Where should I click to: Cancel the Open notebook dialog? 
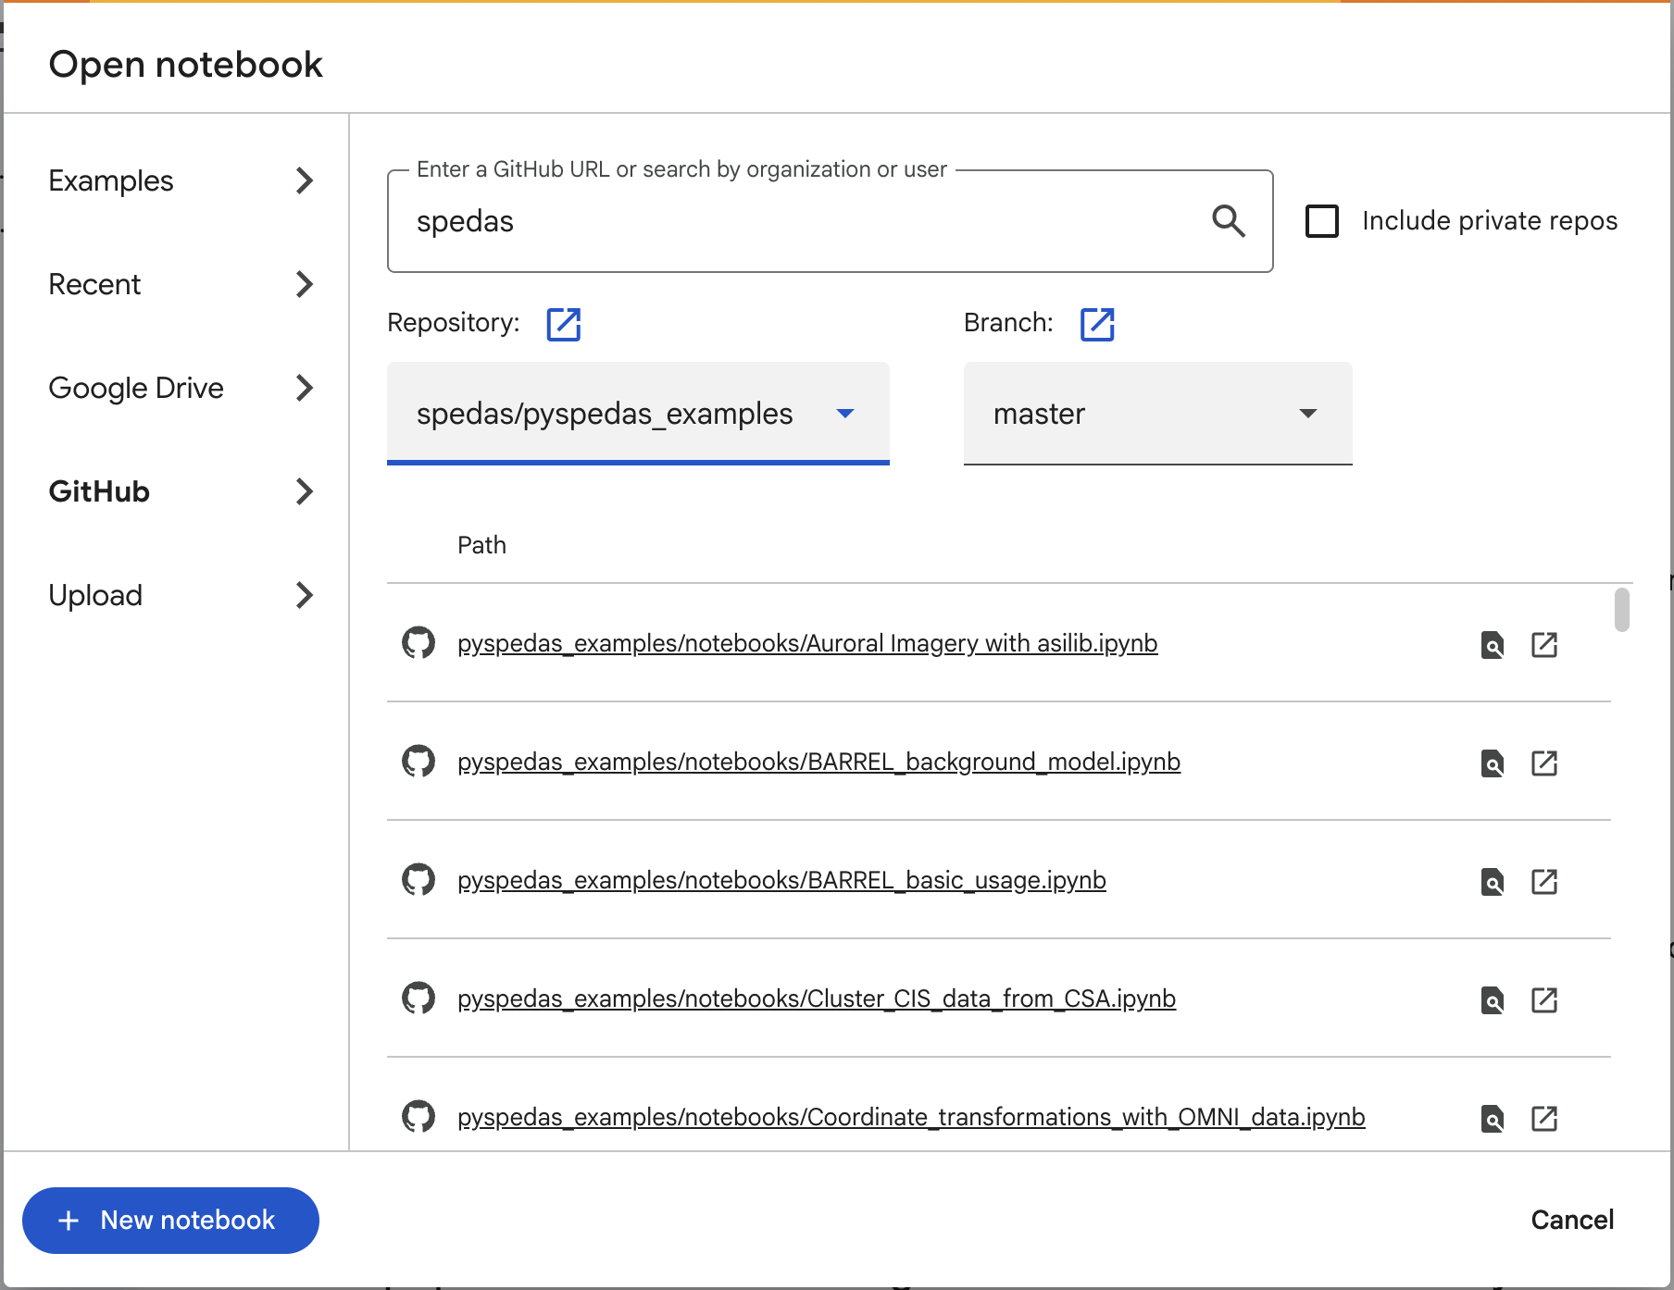pos(1572,1220)
